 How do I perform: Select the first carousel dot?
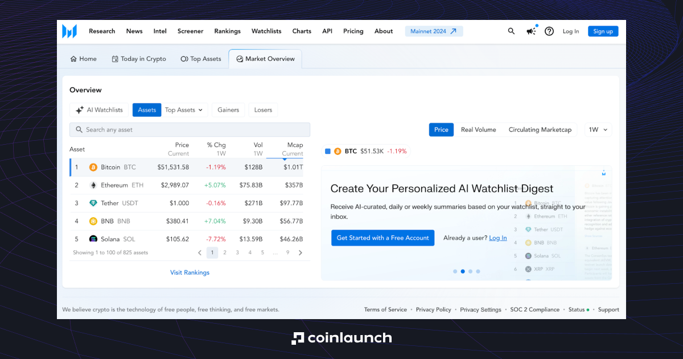coord(455,271)
